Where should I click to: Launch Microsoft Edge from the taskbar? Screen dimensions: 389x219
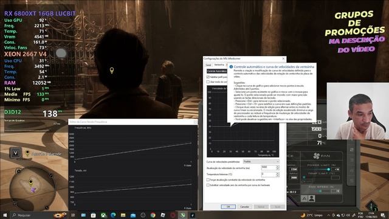click(114, 215)
